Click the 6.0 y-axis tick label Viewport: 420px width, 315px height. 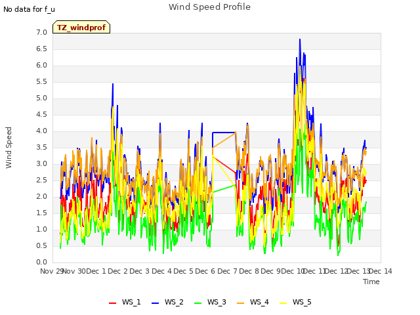click(x=41, y=66)
